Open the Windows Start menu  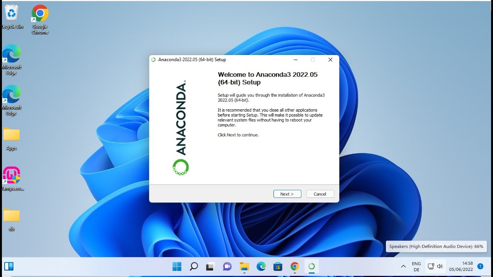pyautogui.click(x=177, y=266)
